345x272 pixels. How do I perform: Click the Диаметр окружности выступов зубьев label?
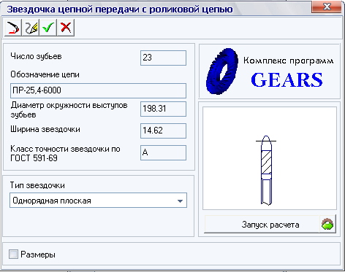pyautogui.click(x=69, y=110)
